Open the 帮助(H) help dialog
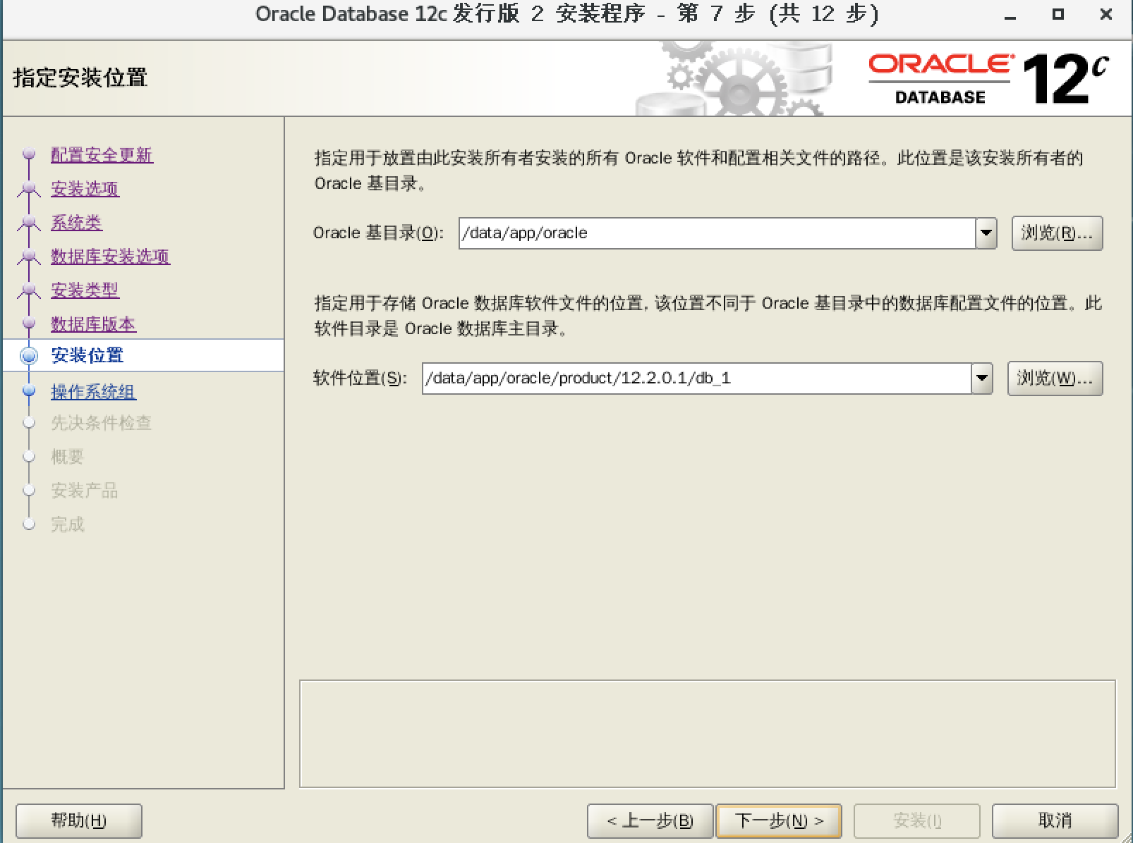 (x=78, y=820)
